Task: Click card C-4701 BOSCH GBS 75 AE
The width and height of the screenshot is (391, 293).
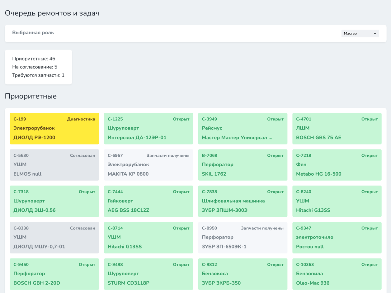Action: pos(337,129)
